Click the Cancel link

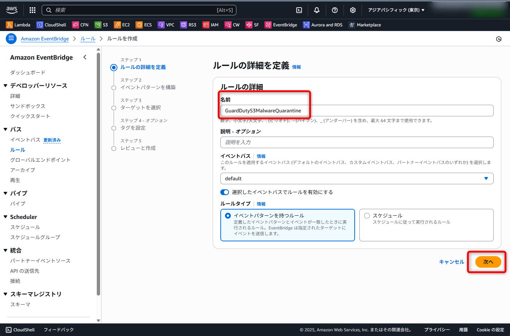point(451,262)
